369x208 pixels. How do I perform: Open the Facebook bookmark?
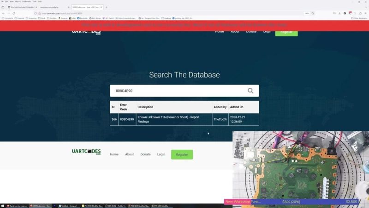(x=83, y=18)
